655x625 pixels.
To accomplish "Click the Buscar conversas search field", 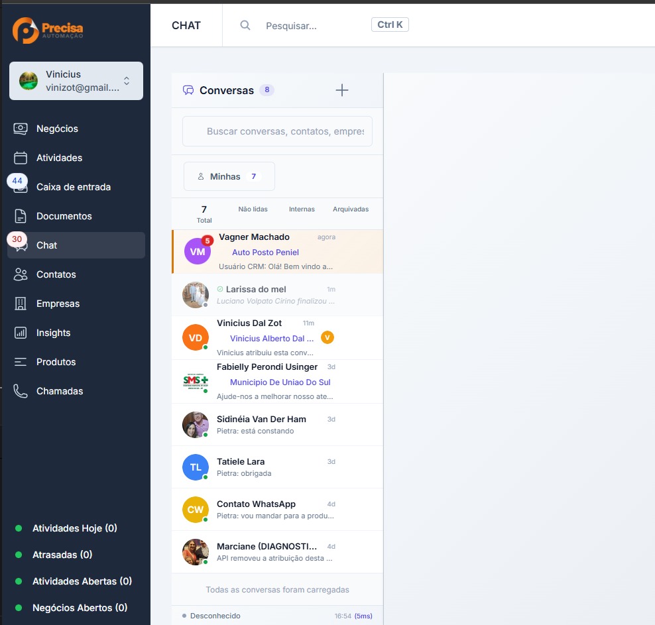I will click(284, 131).
